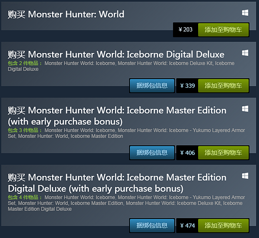Click Windows icon for Iceborne Master Edition
Screen dimensions: 259x238
point(245,109)
